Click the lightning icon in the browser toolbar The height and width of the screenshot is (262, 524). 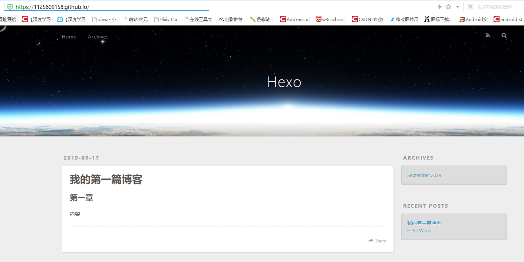[439, 6]
